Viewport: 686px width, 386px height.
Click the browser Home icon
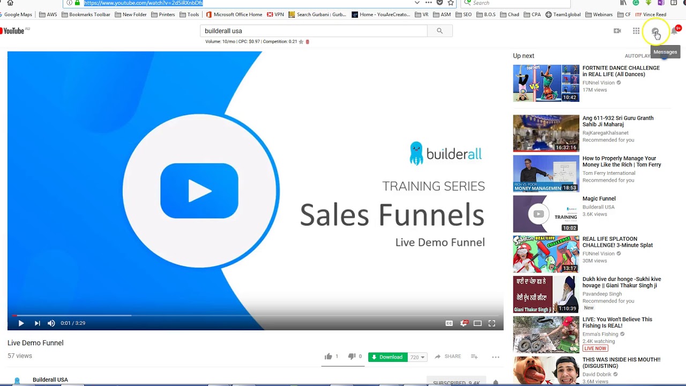click(10, 3)
